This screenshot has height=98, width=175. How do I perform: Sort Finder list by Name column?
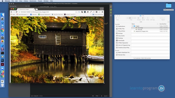pos(145,24)
